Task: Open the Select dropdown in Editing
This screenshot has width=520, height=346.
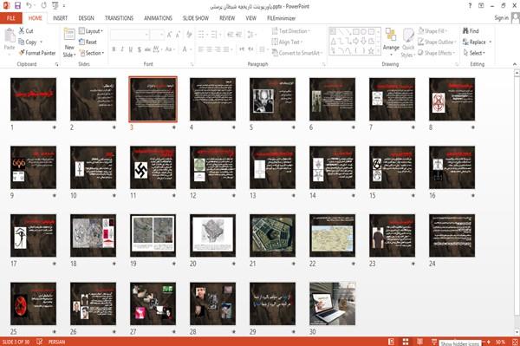Action: [x=474, y=53]
